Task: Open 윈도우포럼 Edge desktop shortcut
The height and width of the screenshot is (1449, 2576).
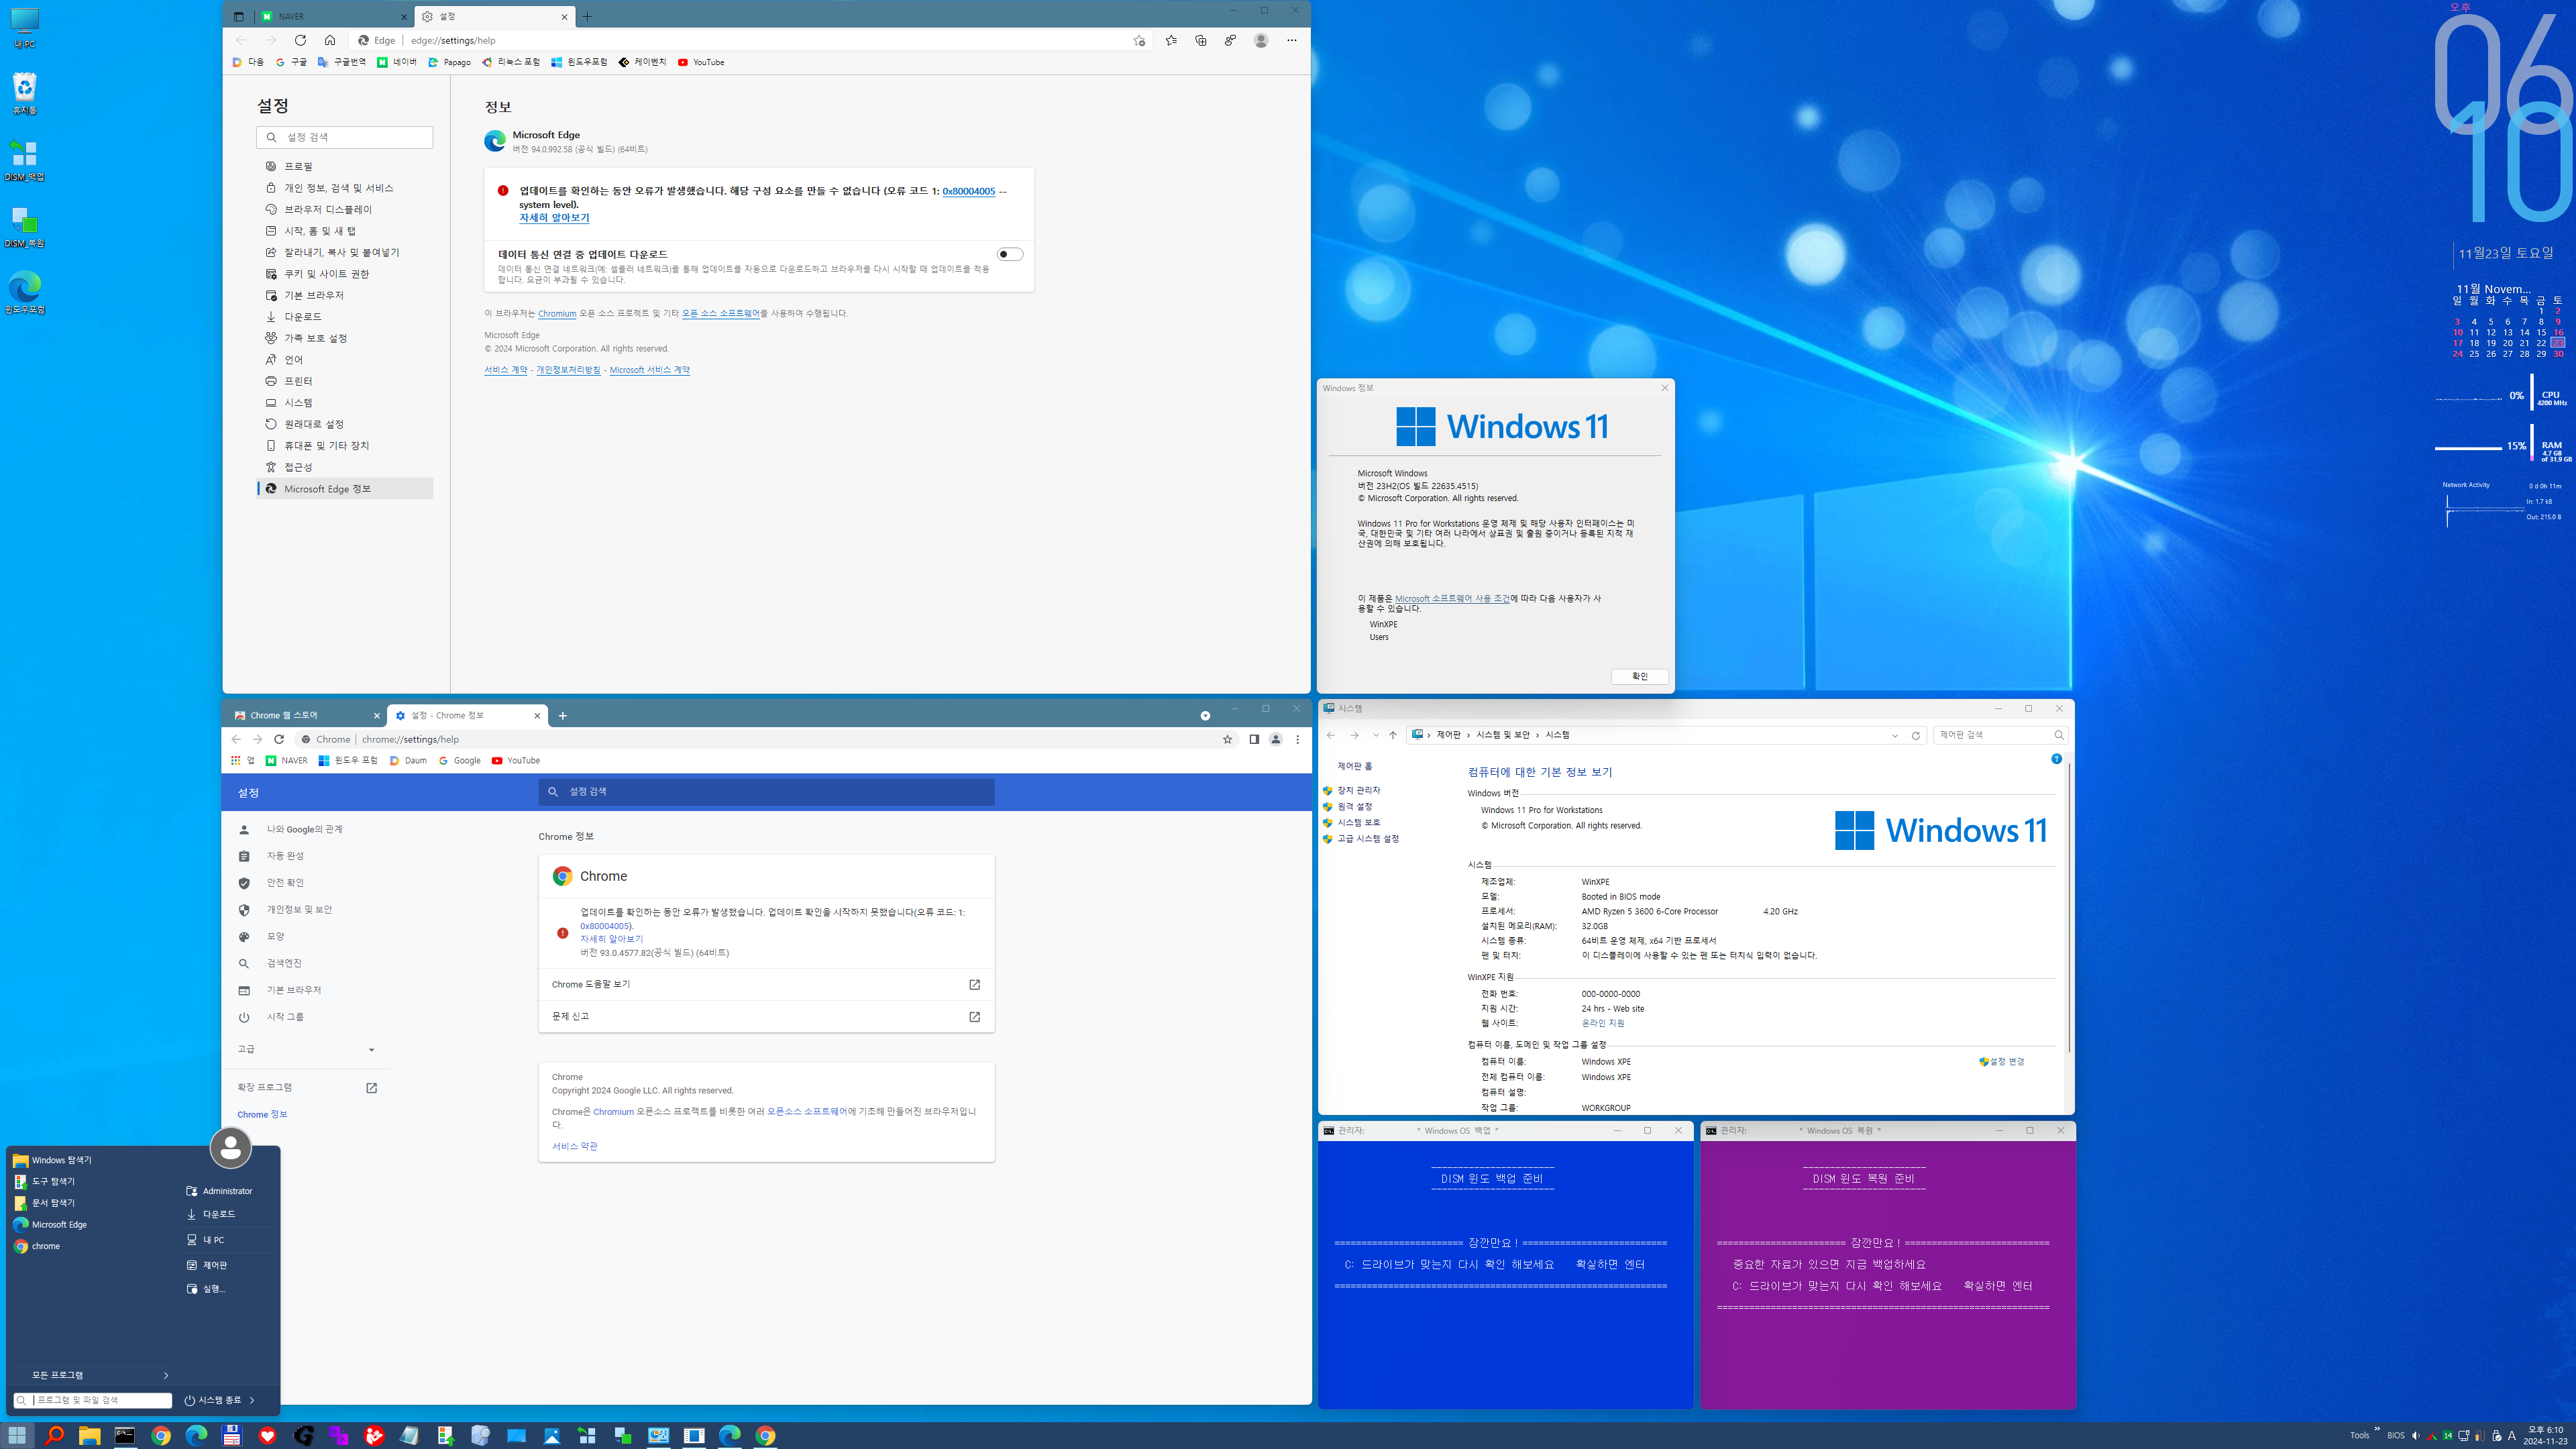Action: (25, 293)
